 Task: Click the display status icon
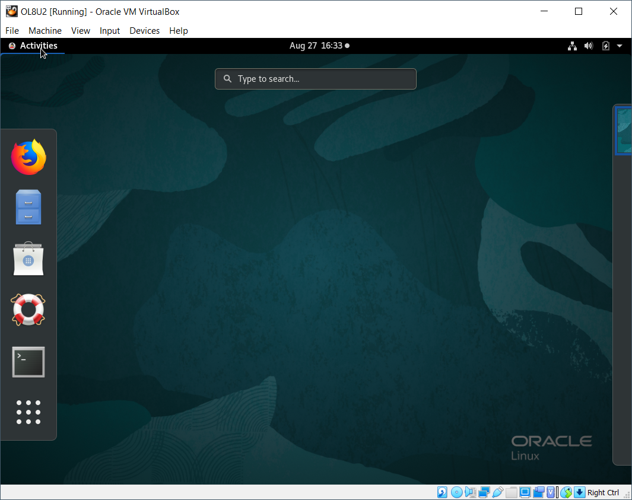point(525,492)
